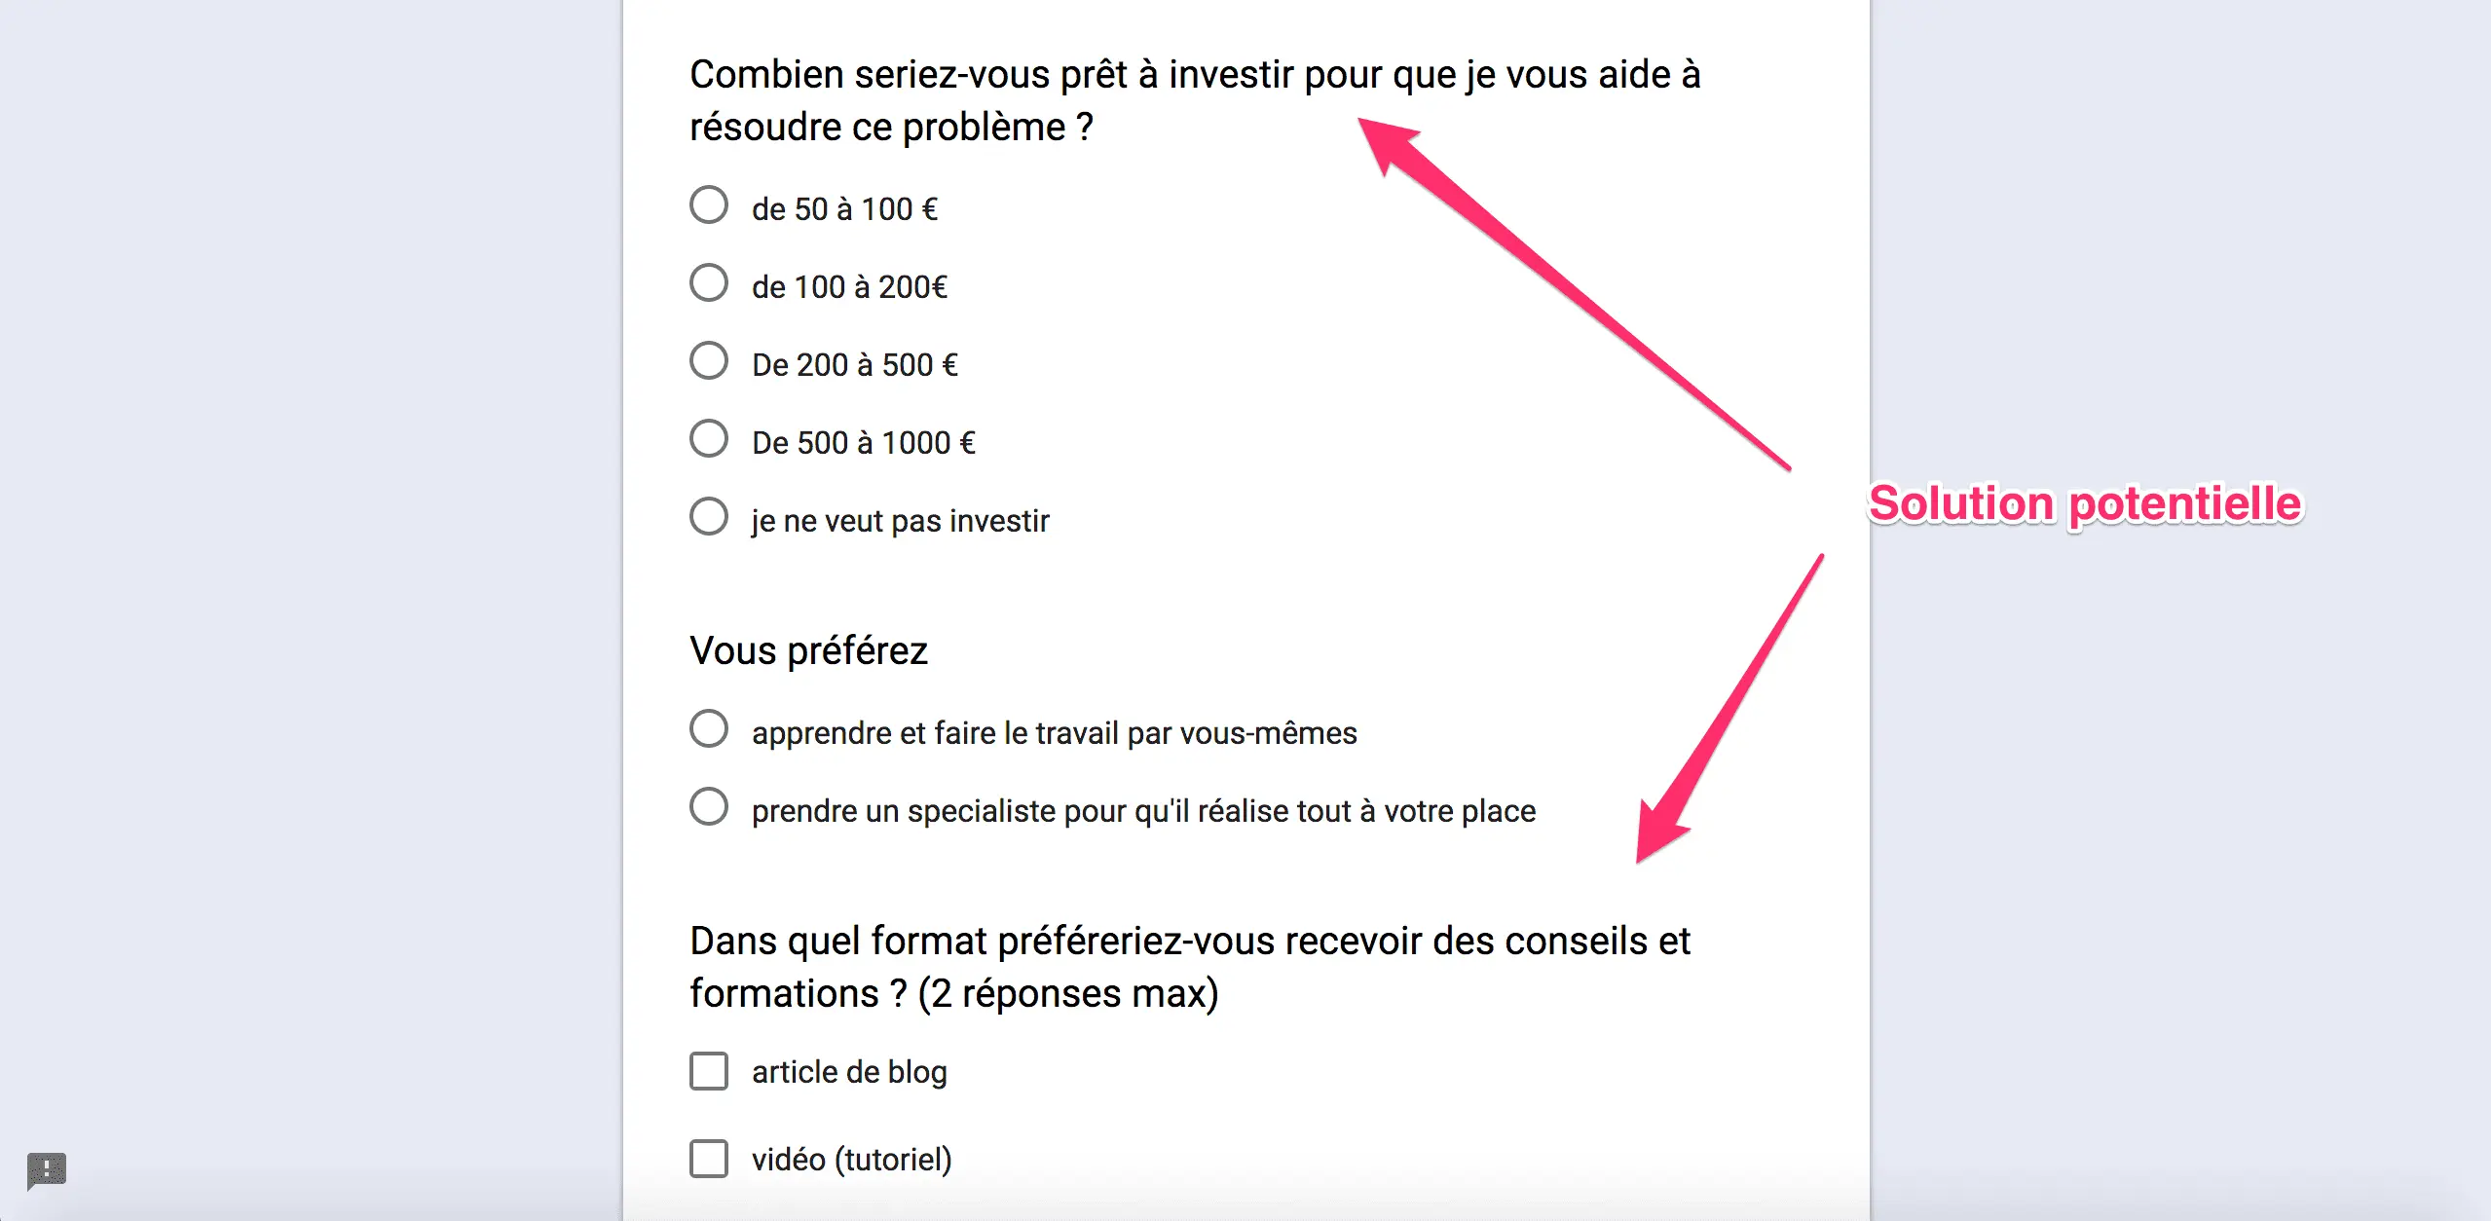Image resolution: width=2491 pixels, height=1221 pixels.
Task: Choose the 'de 100 à 200€' radio circle
Action: click(x=709, y=283)
